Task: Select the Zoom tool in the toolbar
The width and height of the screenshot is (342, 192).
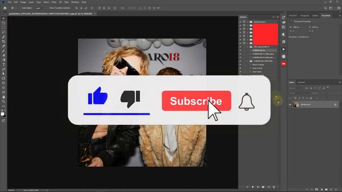Action: point(4,101)
